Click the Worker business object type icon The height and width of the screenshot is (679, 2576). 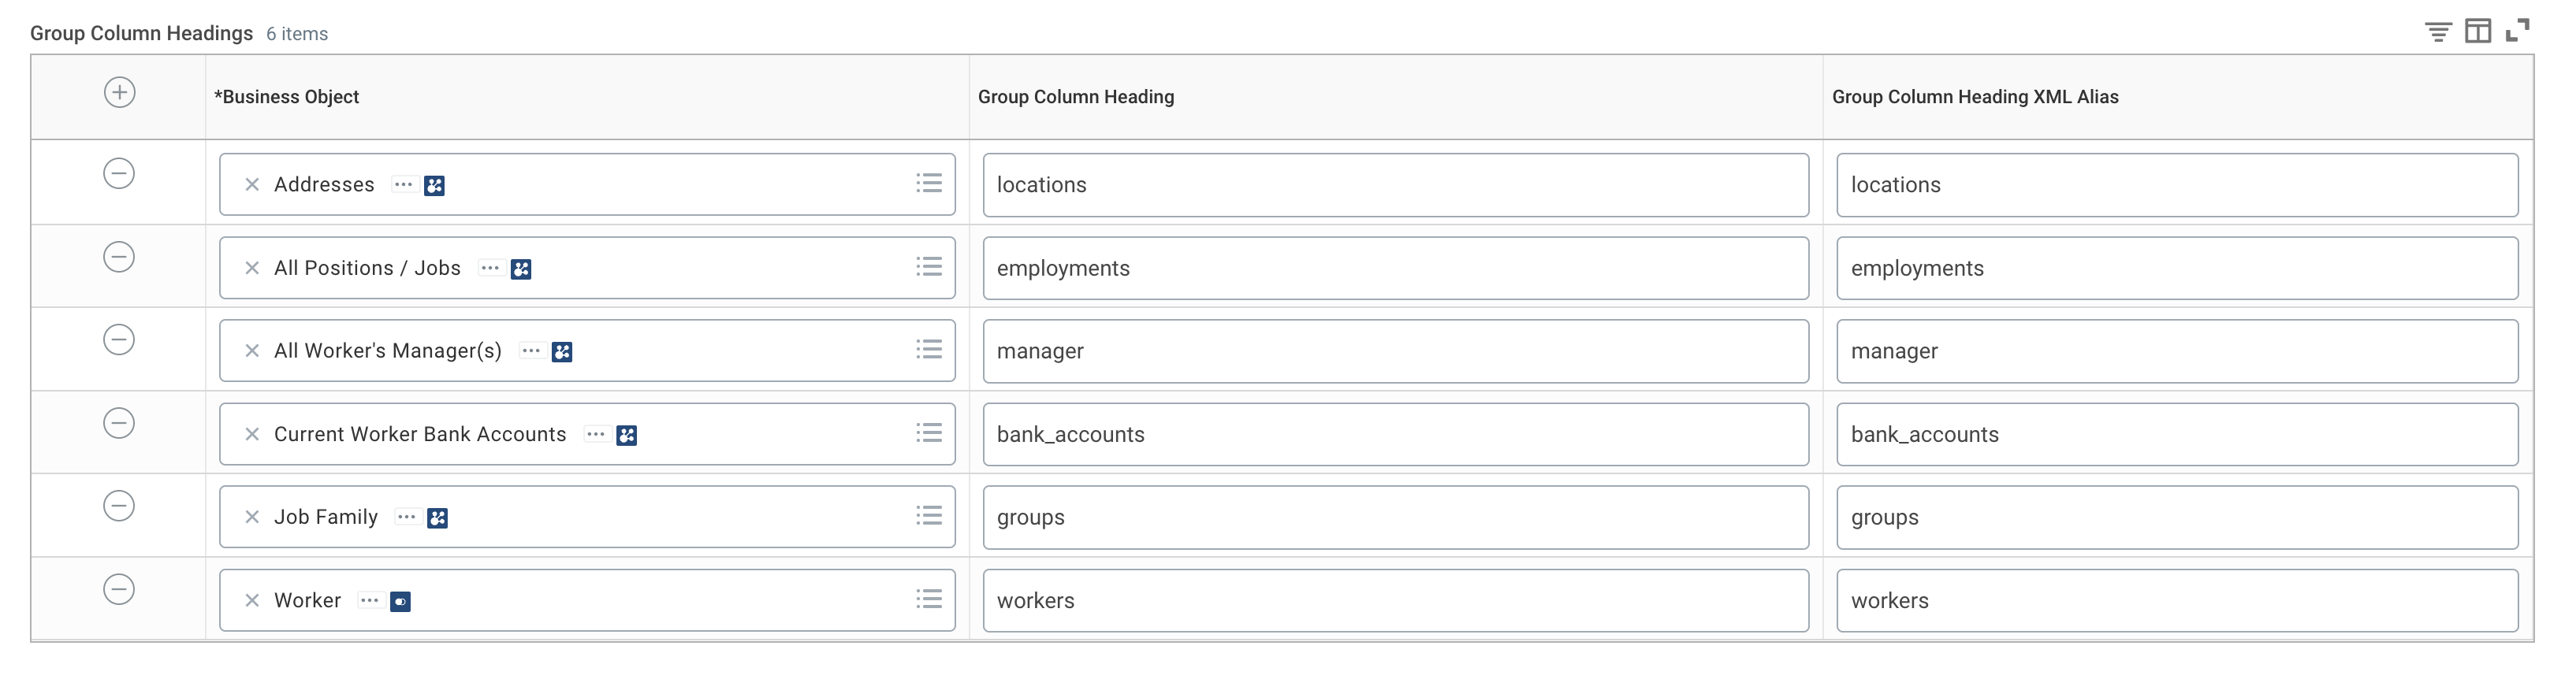point(400,602)
